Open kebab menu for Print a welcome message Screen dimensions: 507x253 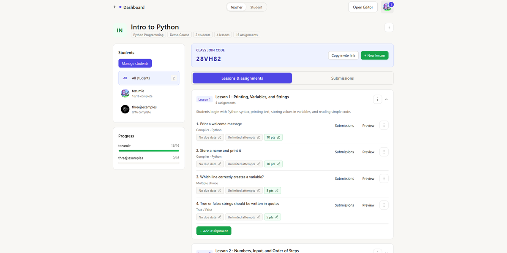(384, 125)
